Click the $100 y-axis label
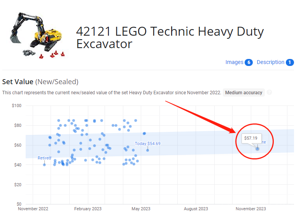The width and height of the screenshot is (301, 218). pyautogui.click(x=16, y=106)
